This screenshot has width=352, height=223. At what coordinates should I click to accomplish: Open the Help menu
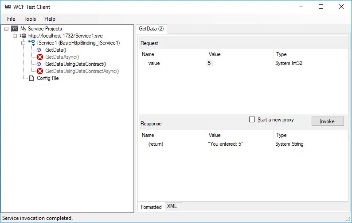click(x=50, y=19)
